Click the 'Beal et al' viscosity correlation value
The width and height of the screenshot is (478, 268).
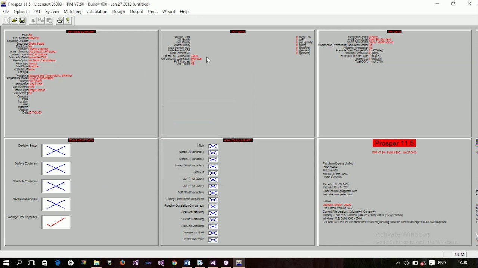pos(196,58)
